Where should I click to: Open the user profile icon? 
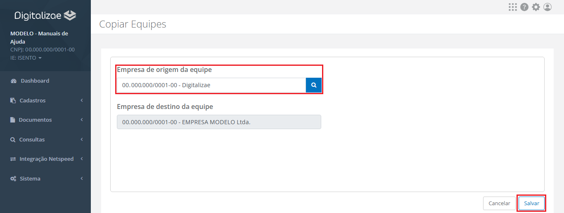point(547,7)
